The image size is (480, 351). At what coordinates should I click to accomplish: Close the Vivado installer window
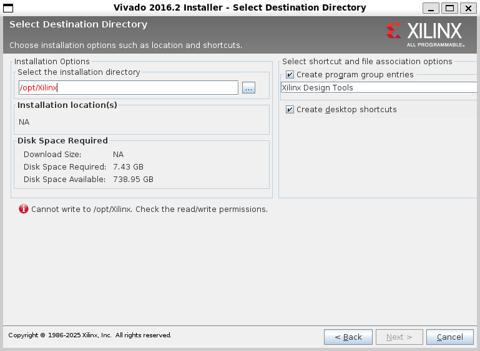tap(468, 8)
